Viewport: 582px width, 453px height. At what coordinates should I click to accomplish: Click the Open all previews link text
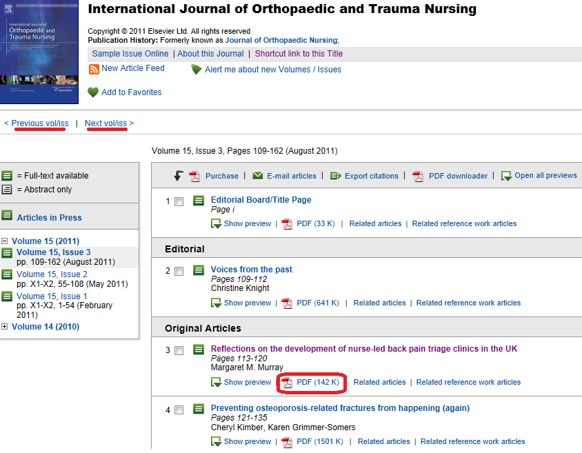coord(545,176)
